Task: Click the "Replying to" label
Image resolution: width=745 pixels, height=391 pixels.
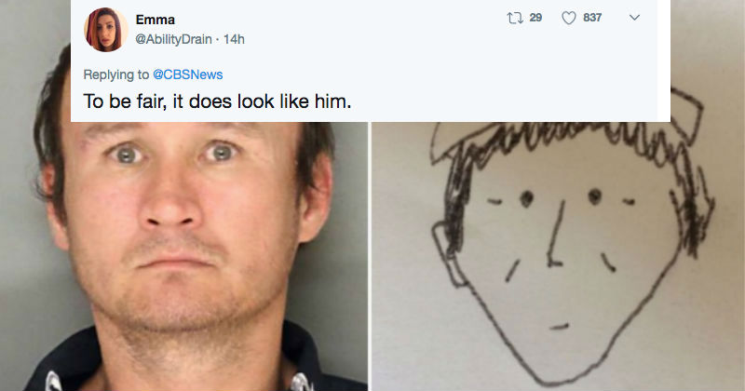Action: 115,74
